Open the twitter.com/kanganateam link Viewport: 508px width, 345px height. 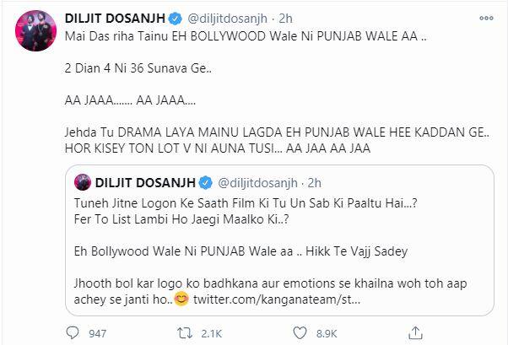point(277,299)
